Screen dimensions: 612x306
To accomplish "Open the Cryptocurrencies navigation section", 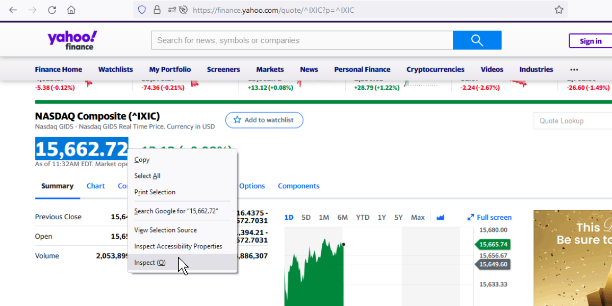I will pos(435,69).
